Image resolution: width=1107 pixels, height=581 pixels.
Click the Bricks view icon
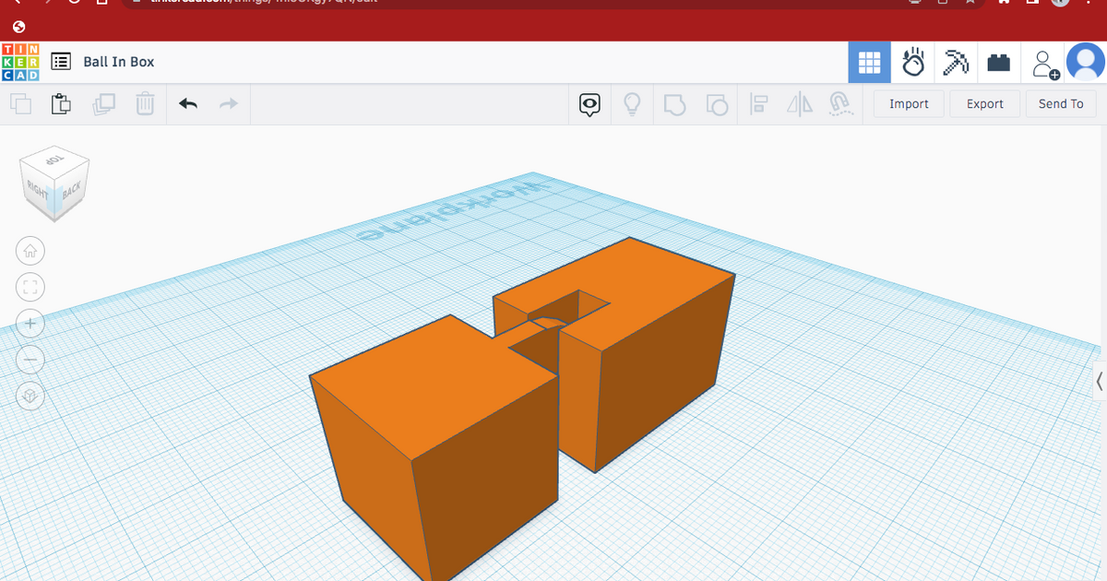(999, 62)
